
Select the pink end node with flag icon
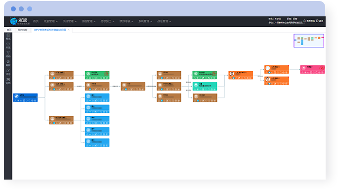pyautogui.click(x=312, y=69)
